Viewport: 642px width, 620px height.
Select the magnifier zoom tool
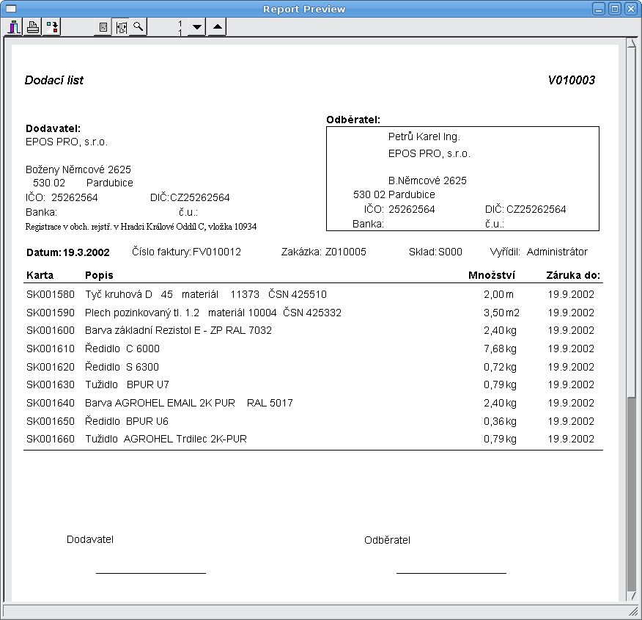(x=138, y=27)
